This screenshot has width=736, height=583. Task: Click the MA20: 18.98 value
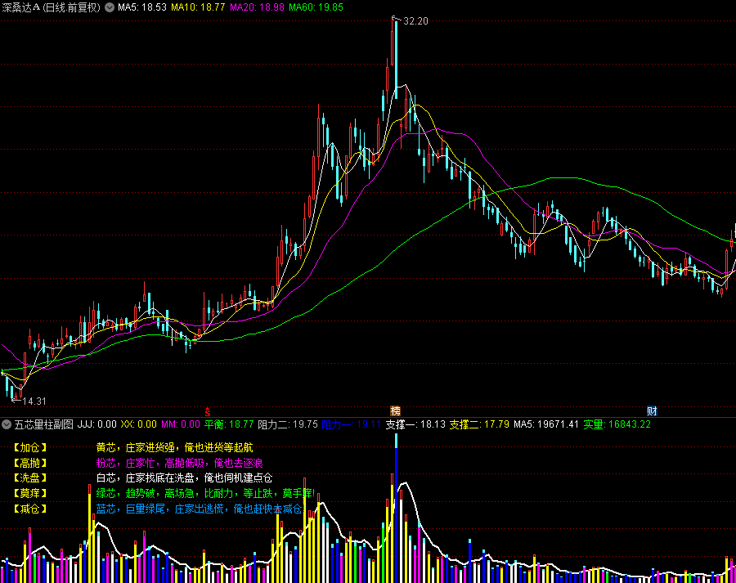(x=257, y=7)
